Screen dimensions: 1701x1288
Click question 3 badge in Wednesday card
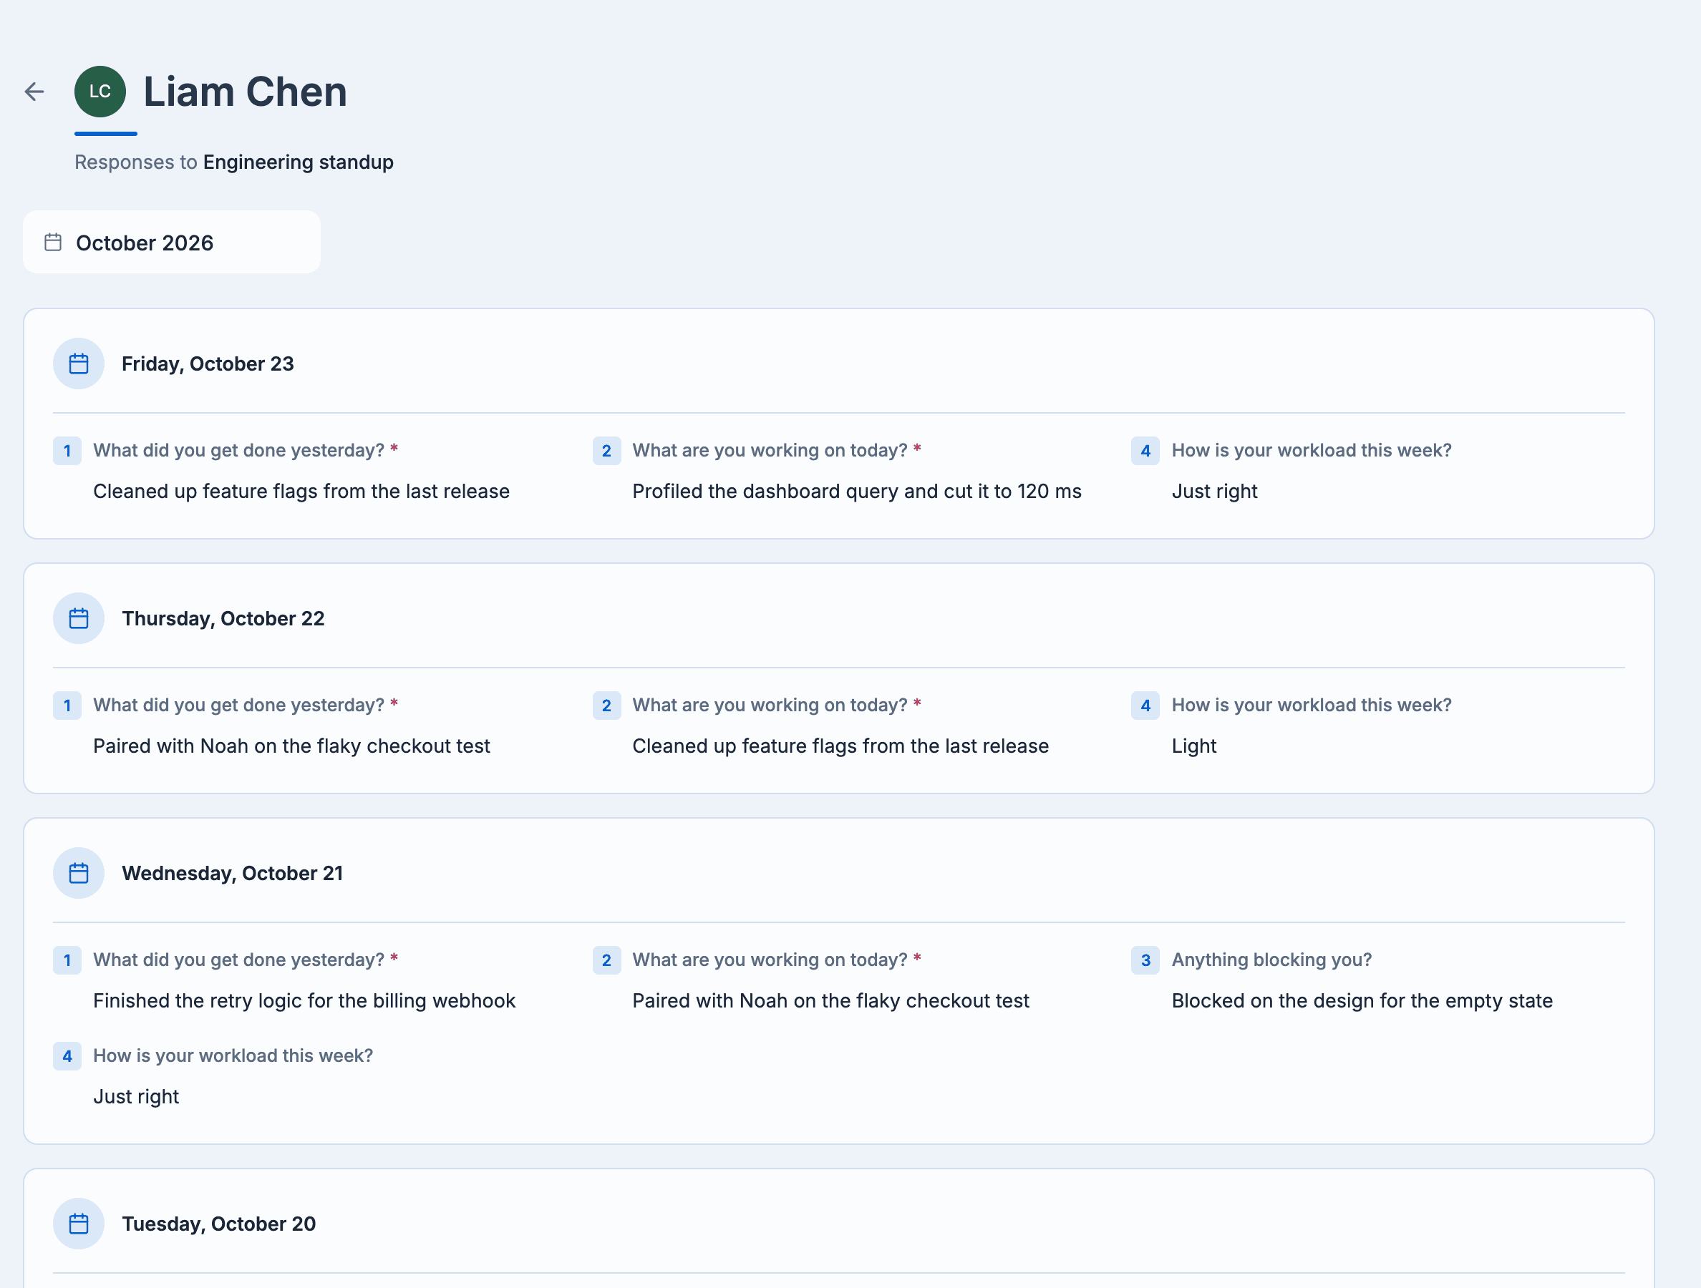click(x=1145, y=960)
